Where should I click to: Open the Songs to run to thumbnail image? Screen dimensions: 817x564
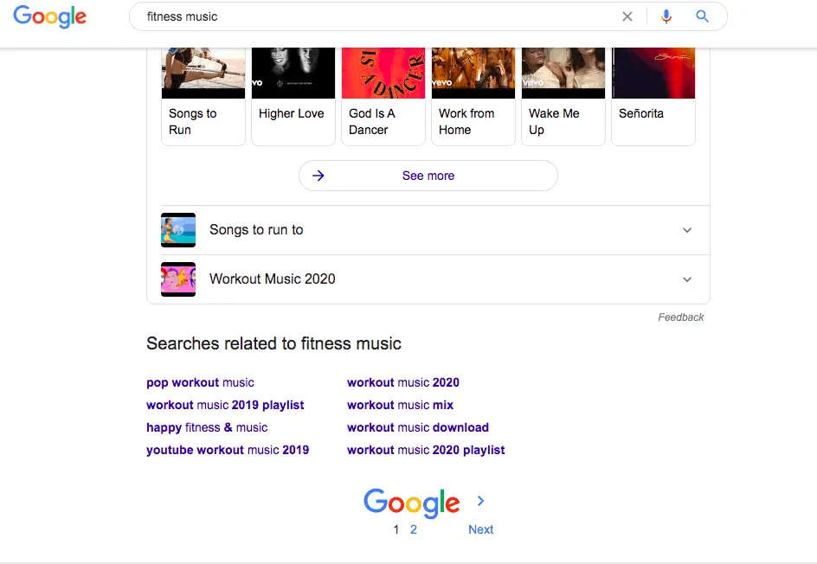coord(178,229)
